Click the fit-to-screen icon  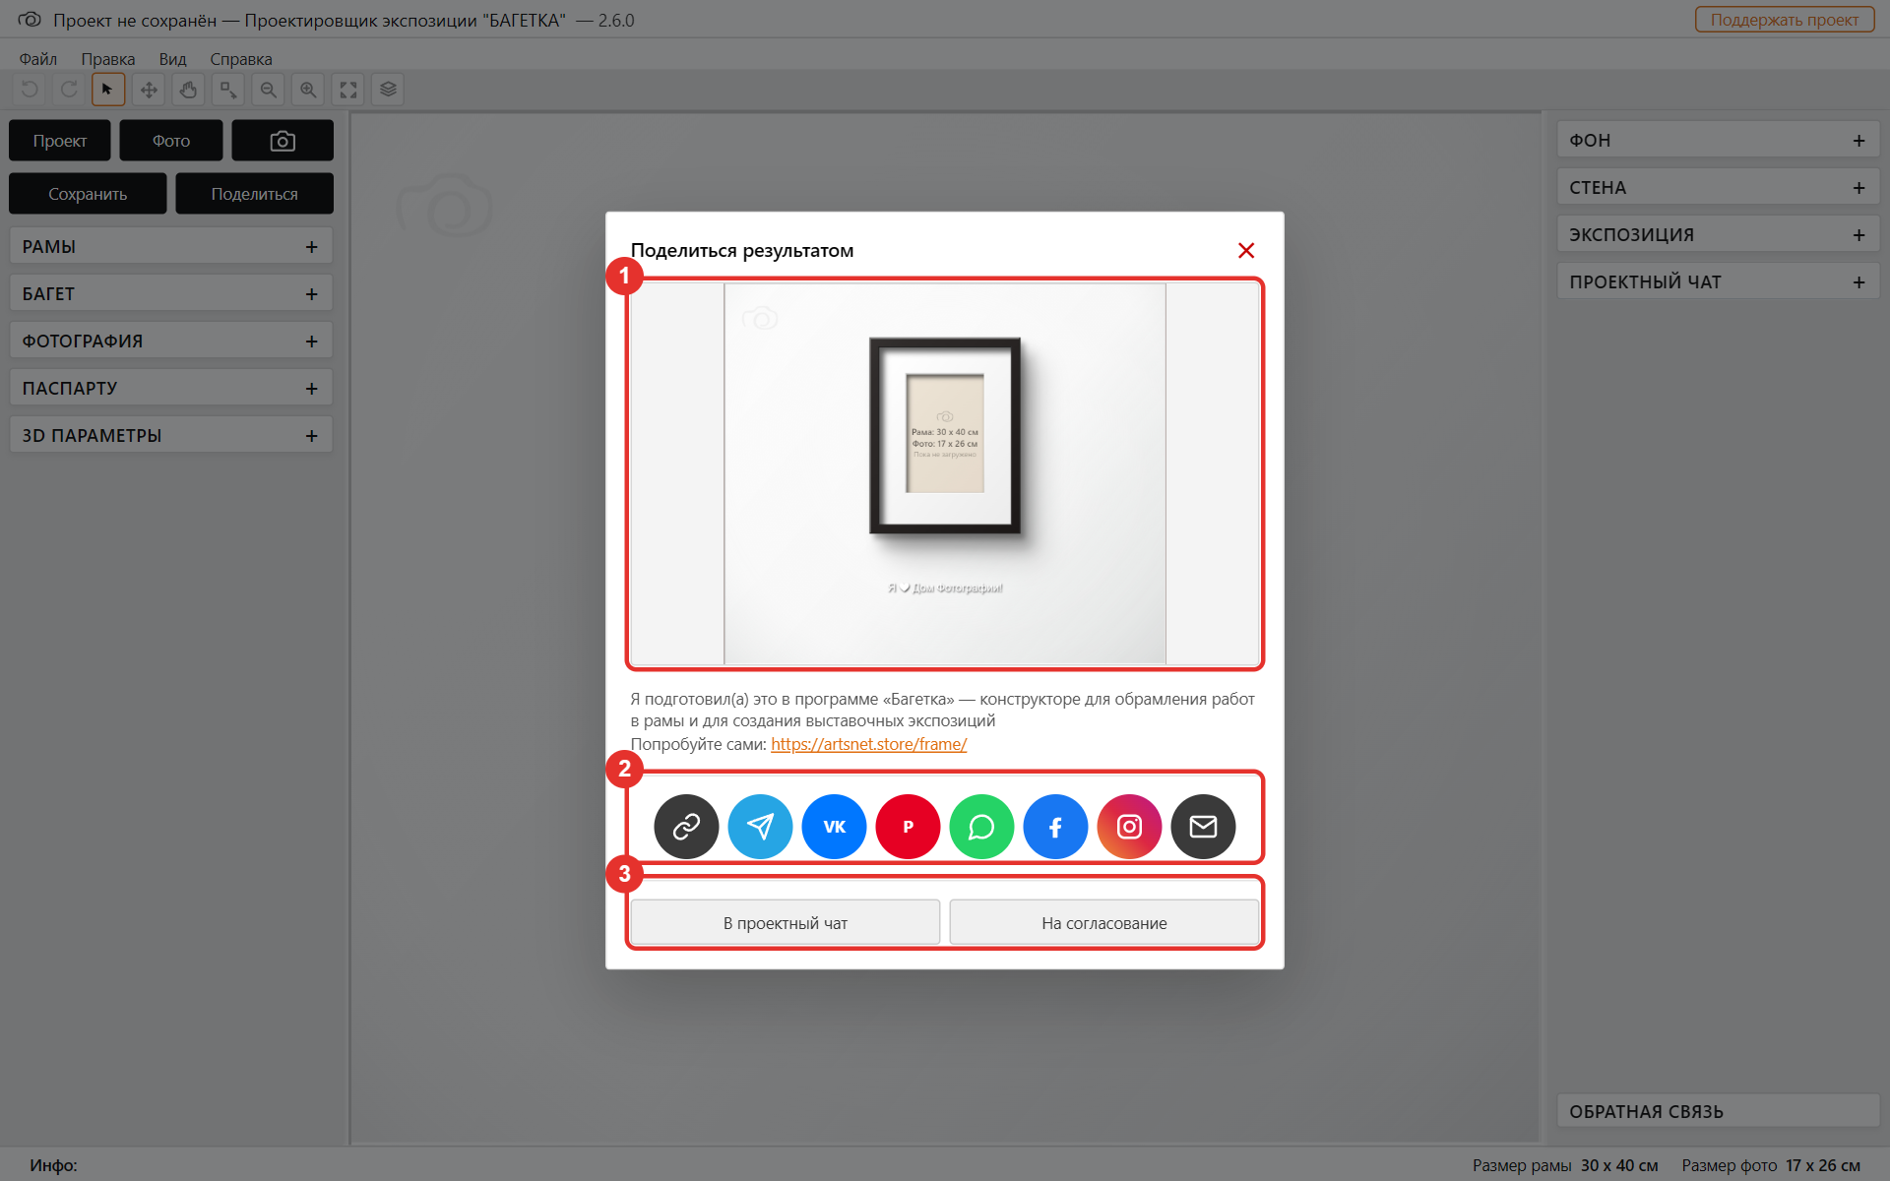348,90
